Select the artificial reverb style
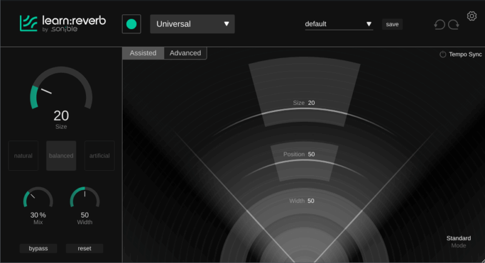Screen dimensions: 485x263 (x=99, y=156)
